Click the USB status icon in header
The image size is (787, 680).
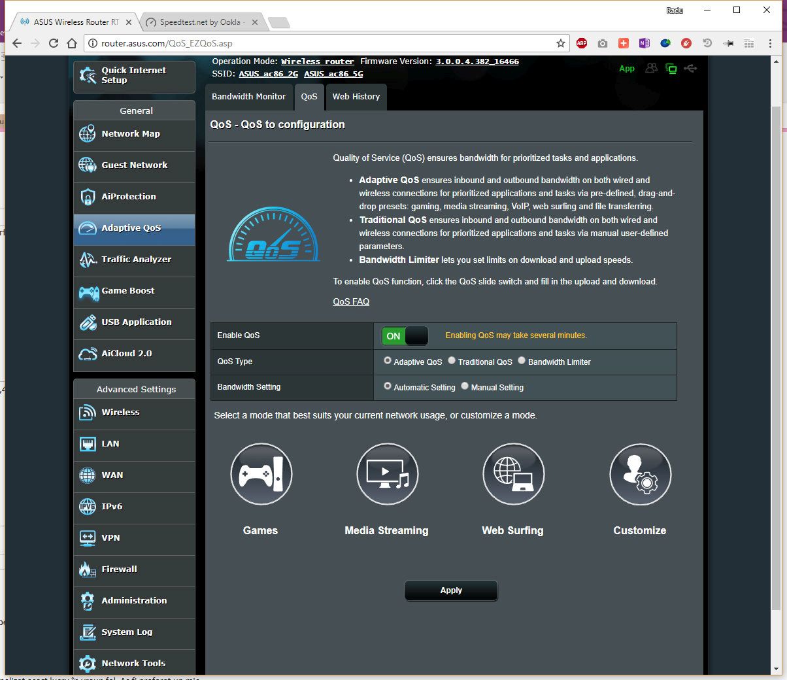[x=690, y=68]
